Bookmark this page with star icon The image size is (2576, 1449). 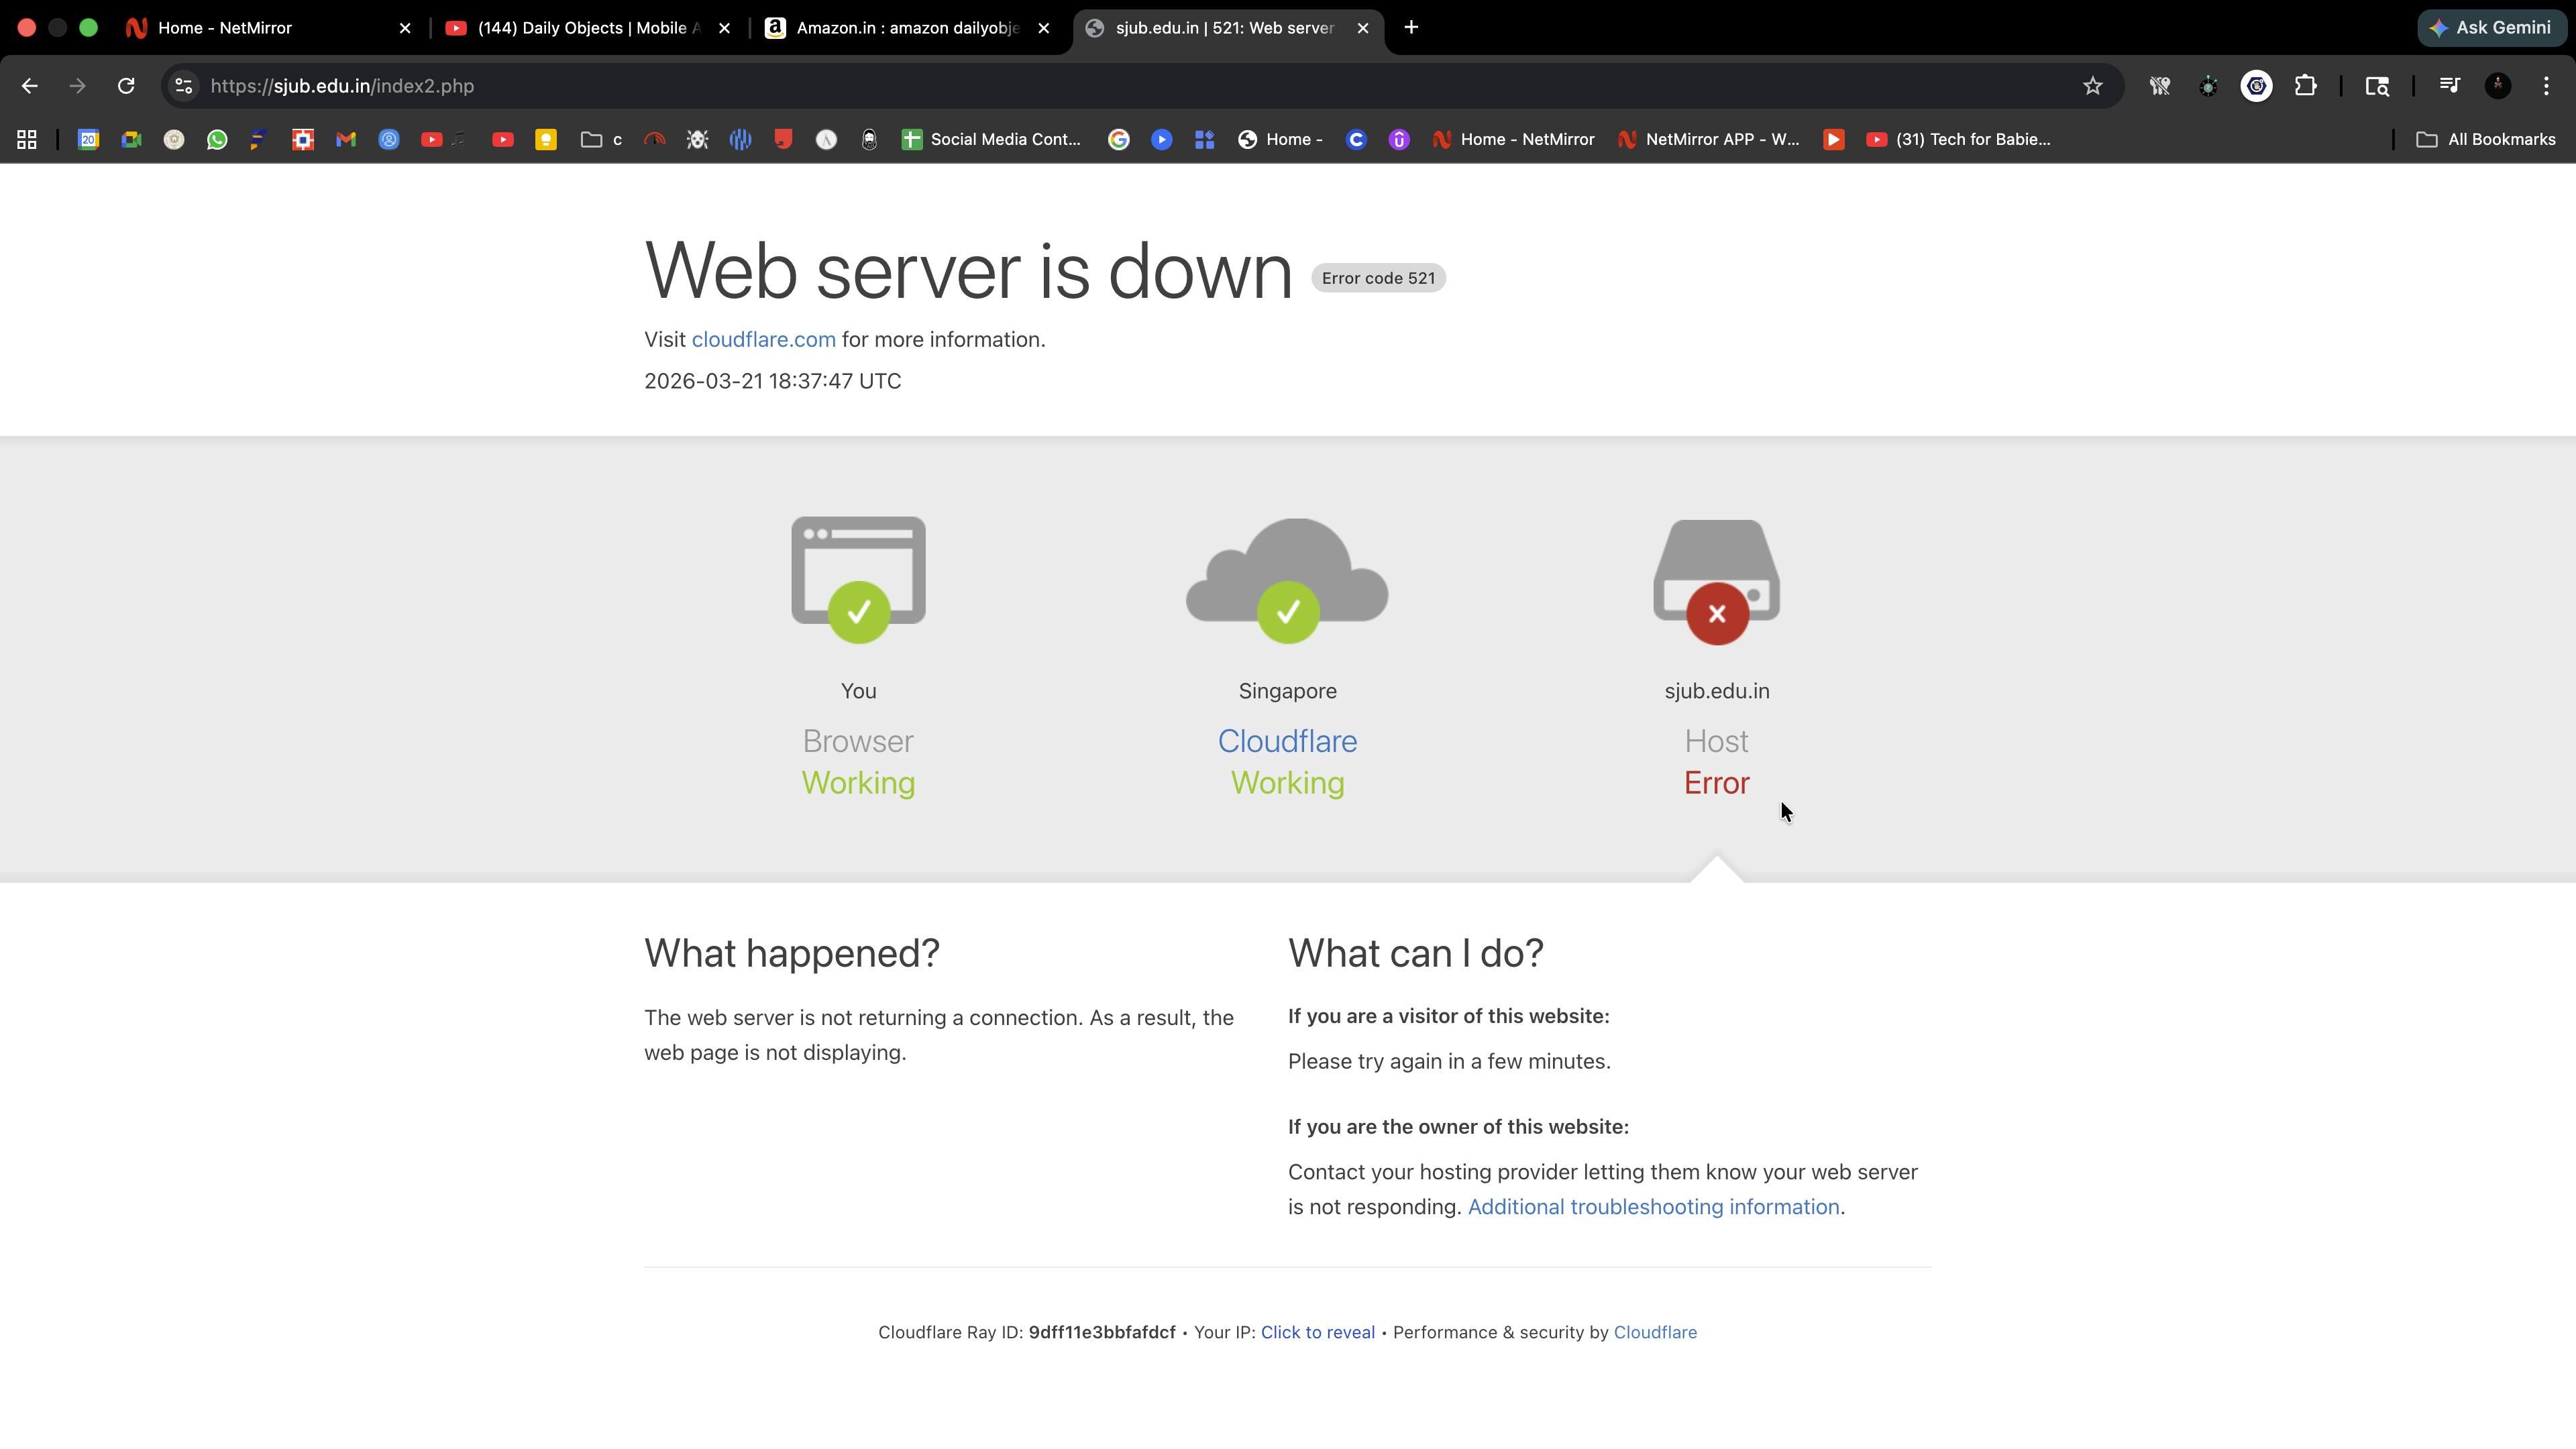pyautogui.click(x=2092, y=86)
